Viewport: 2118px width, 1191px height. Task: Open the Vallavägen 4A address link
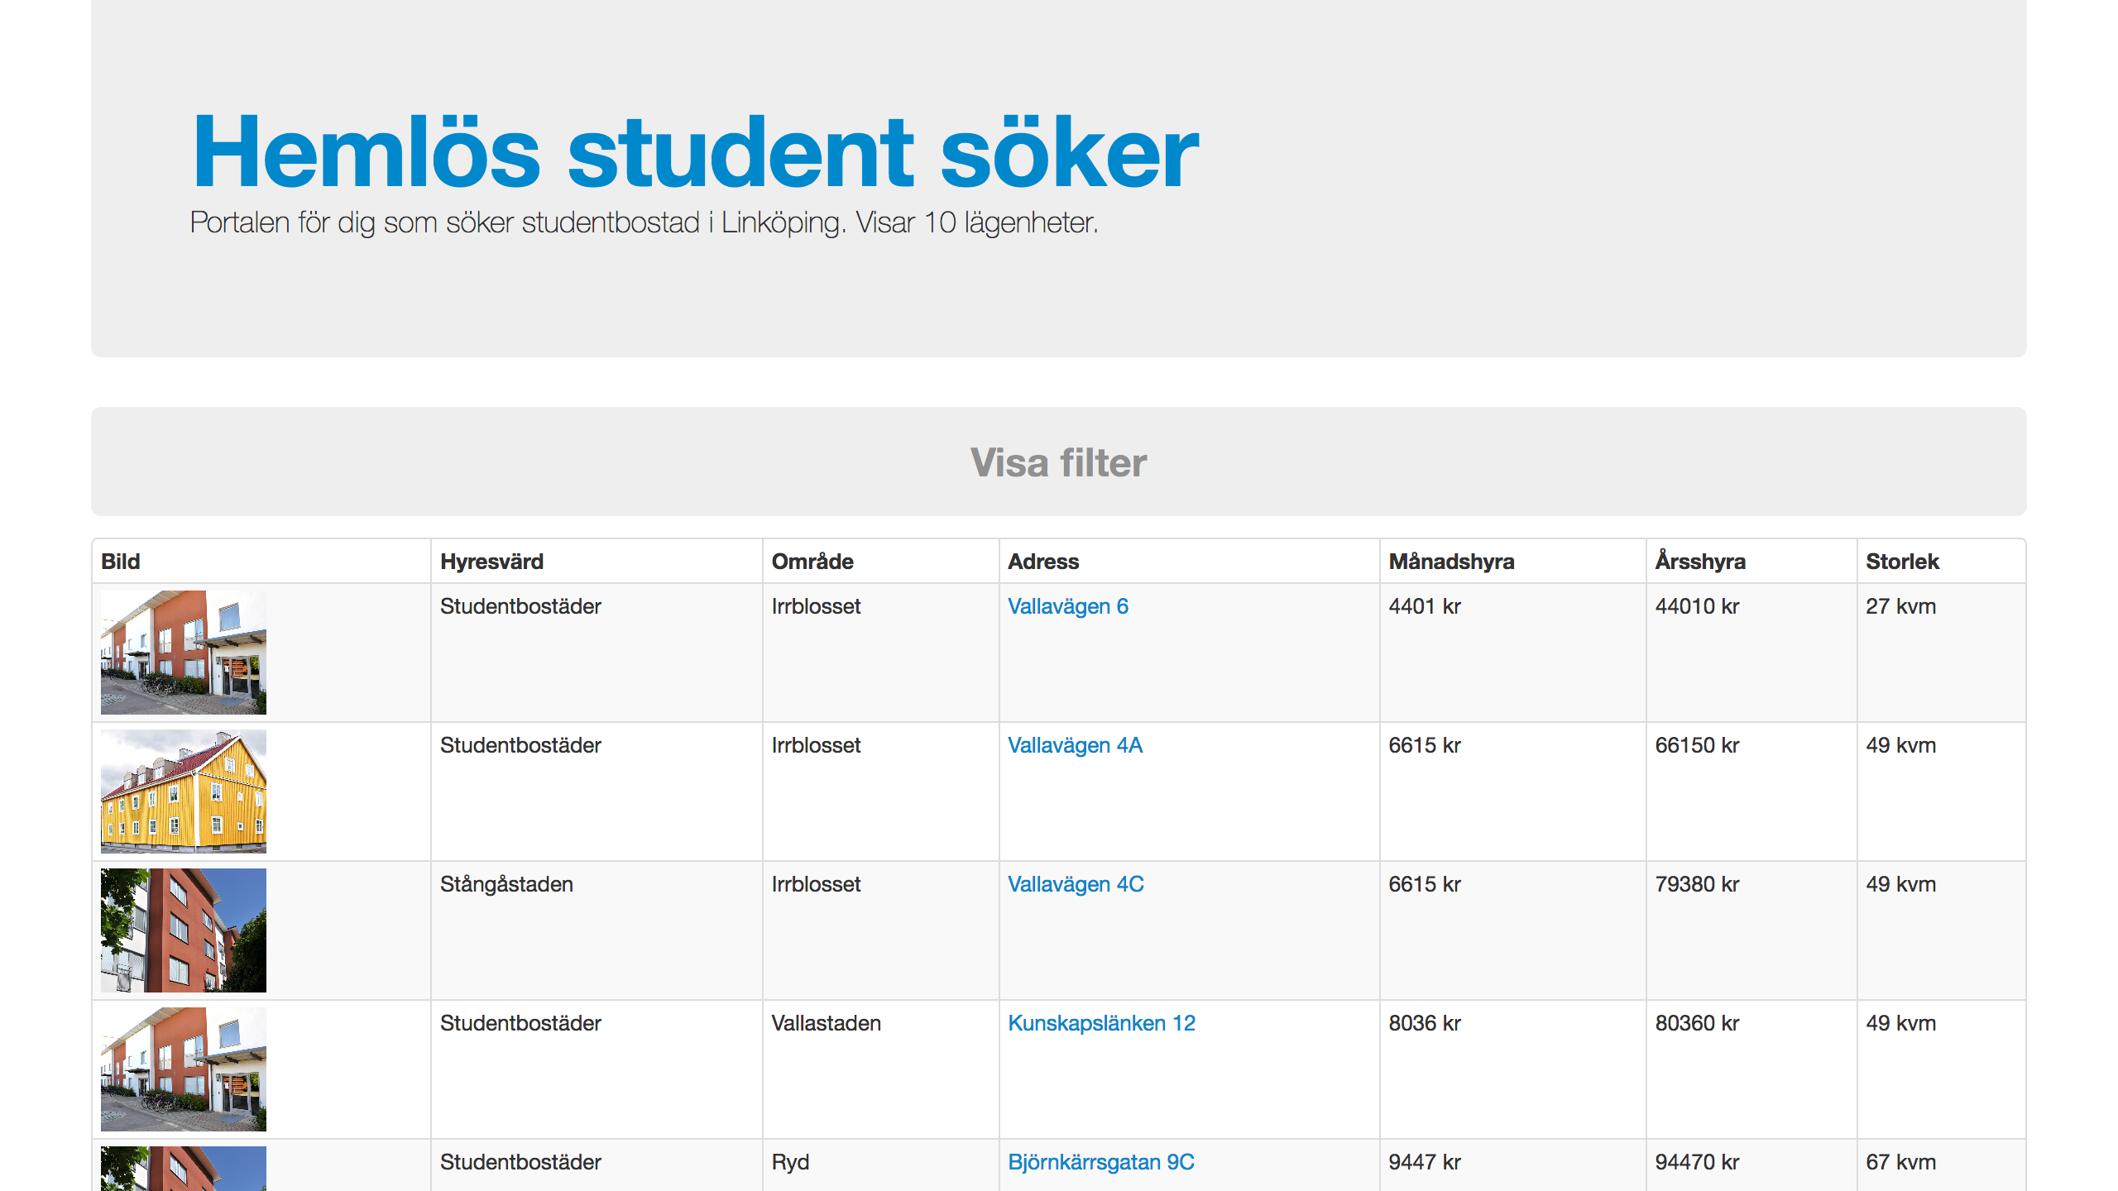(1075, 745)
